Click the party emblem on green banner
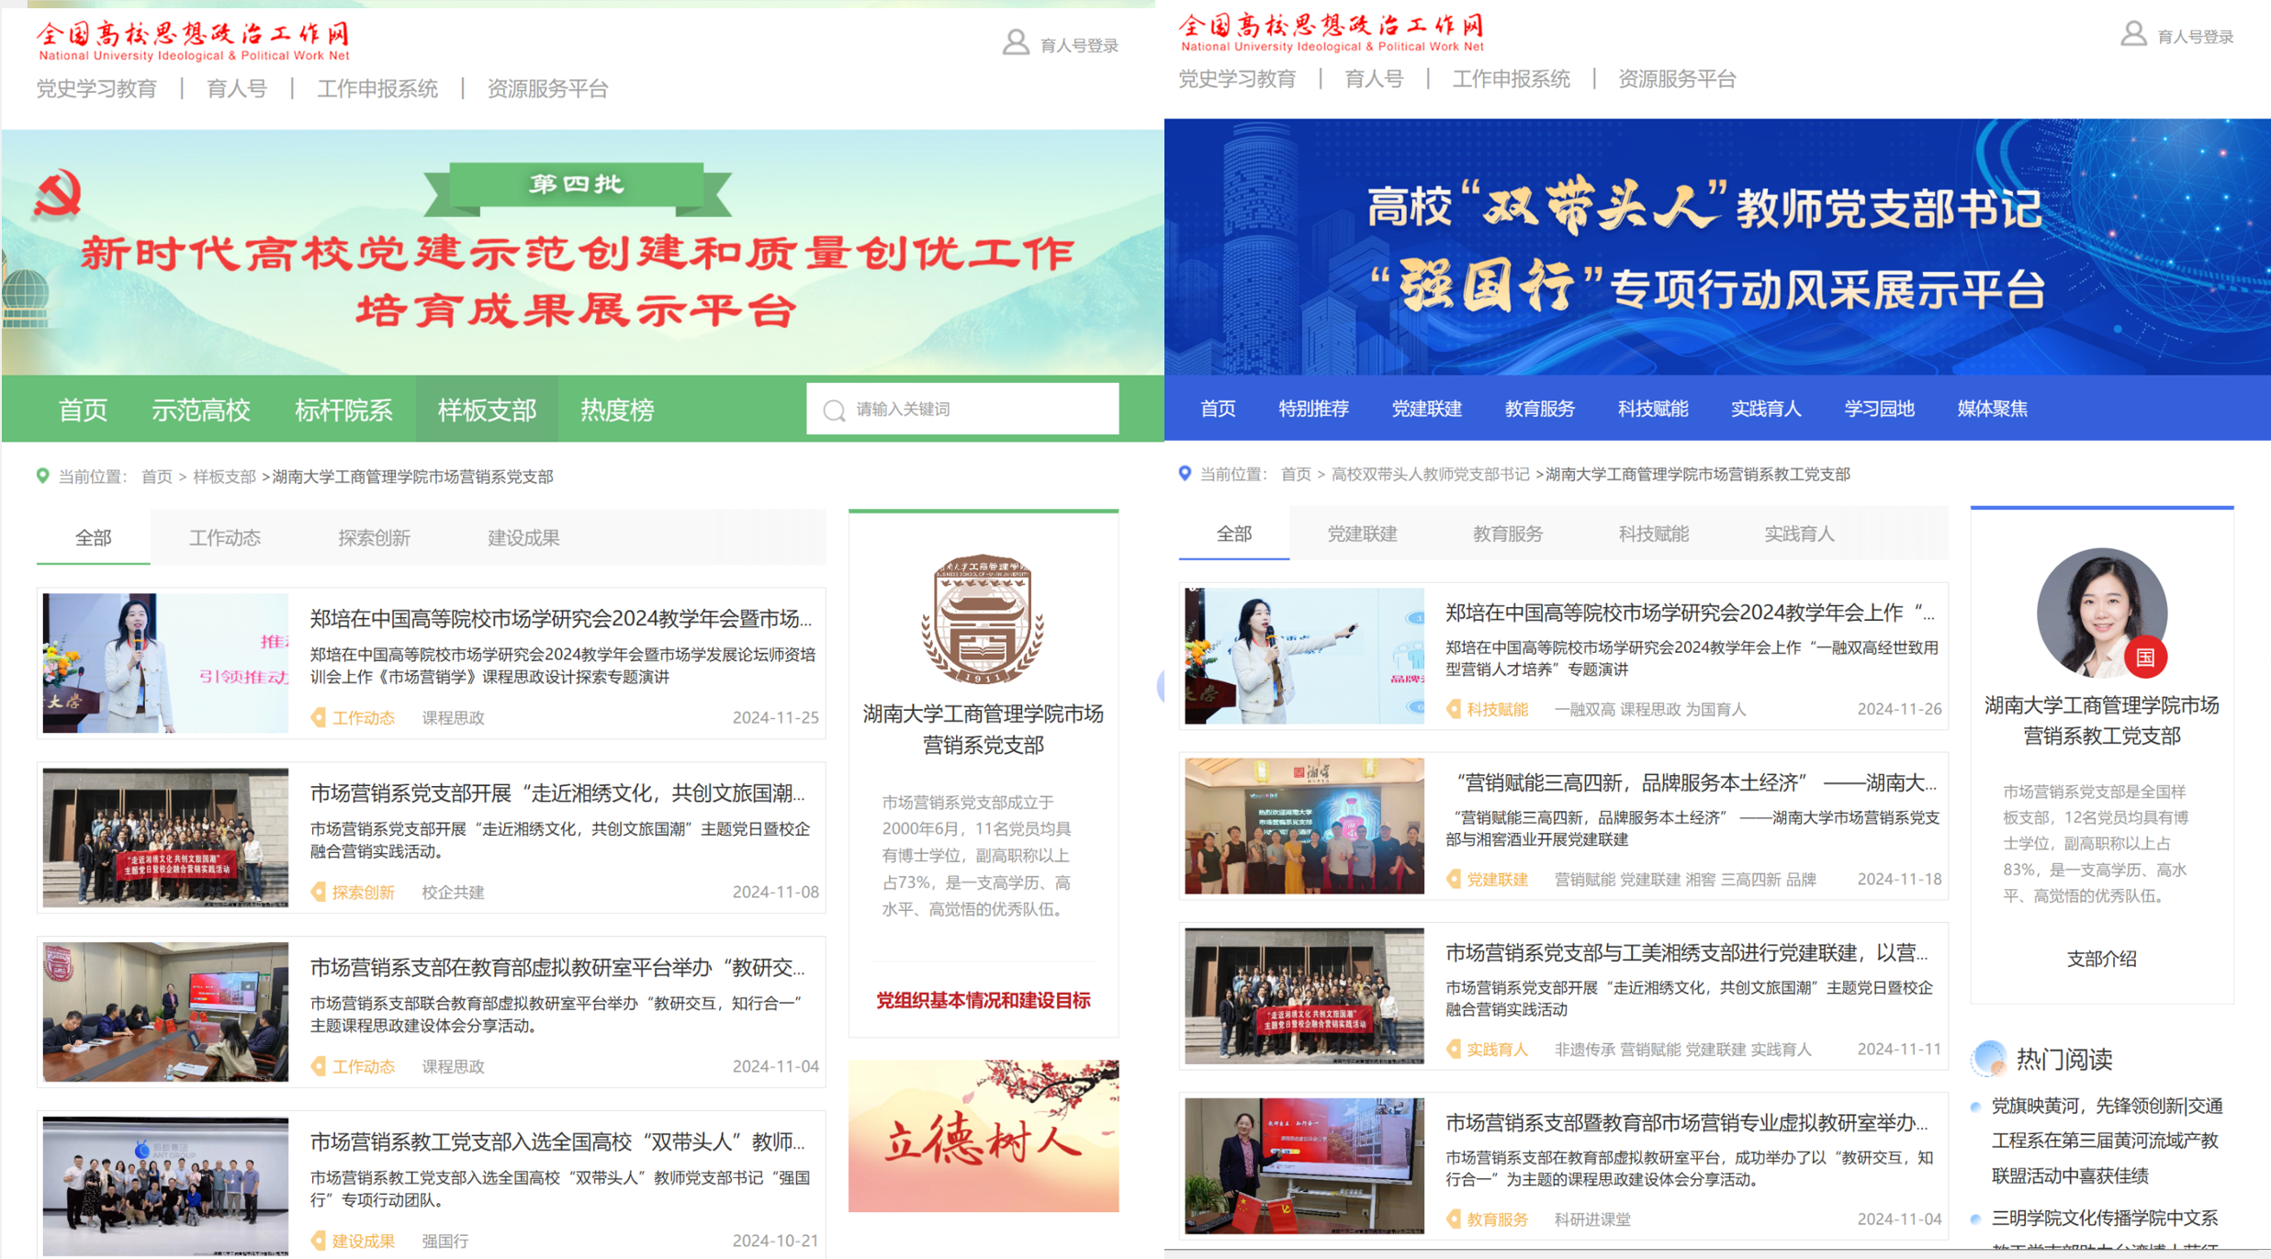 [x=58, y=194]
